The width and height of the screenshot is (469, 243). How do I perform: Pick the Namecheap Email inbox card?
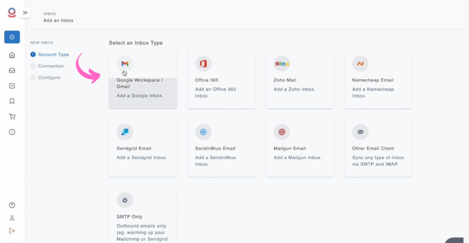378,80
